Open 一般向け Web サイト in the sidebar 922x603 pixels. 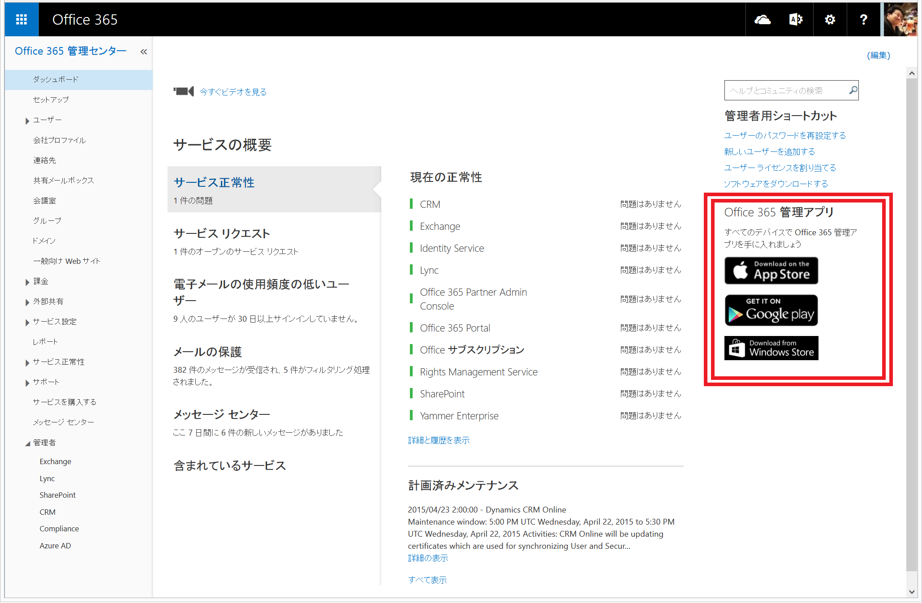(x=66, y=261)
